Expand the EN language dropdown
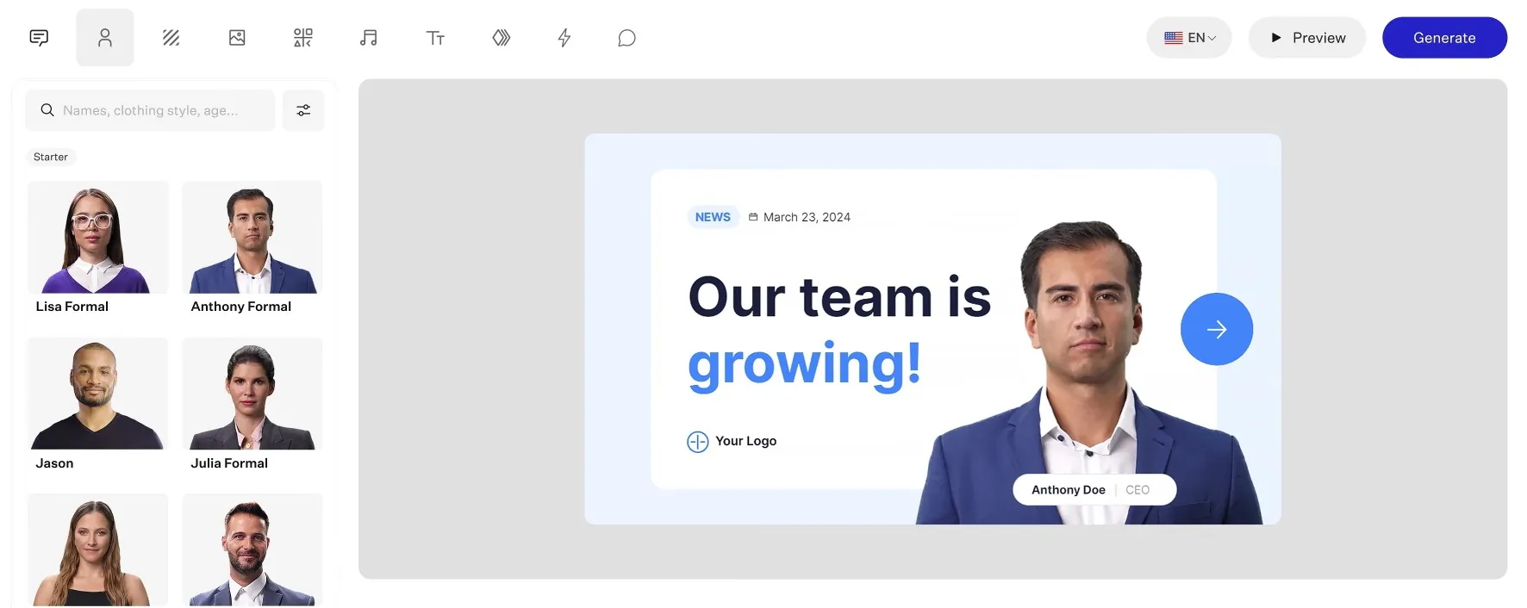Screen dimensions: 1527x608 [1189, 38]
